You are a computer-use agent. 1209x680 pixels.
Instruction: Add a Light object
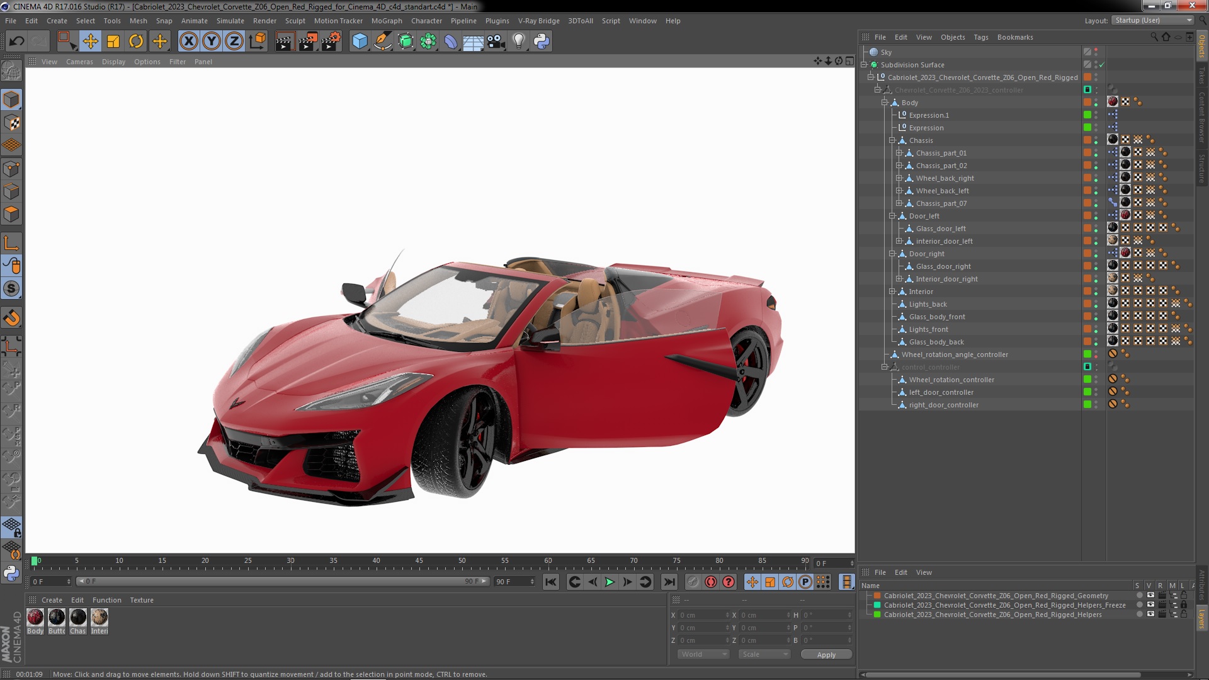pos(519,42)
